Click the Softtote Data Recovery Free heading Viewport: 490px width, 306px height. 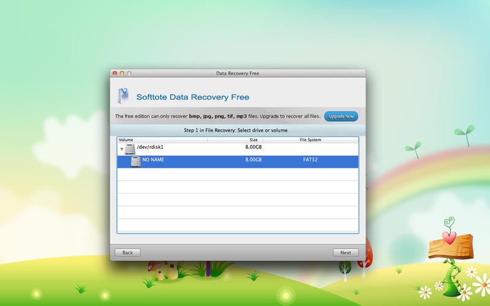point(193,97)
